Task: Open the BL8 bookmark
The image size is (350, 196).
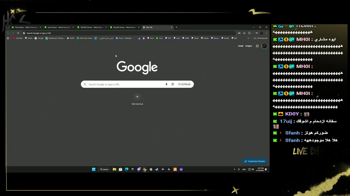Action: click(234, 38)
